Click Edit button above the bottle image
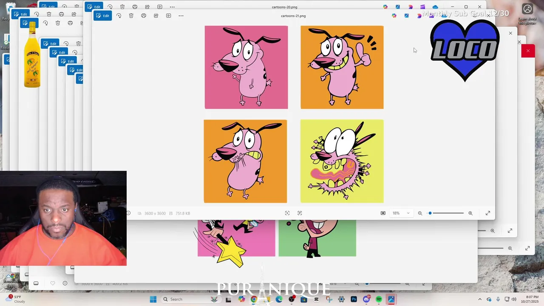 30,23
